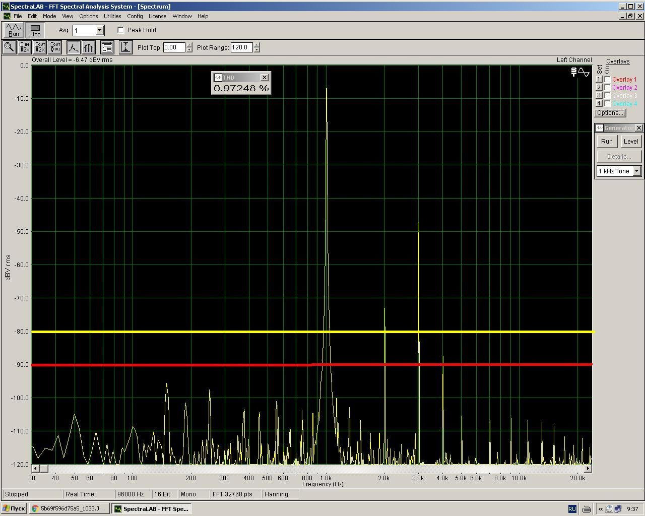This screenshot has height=516, width=645.
Task: Click the Zoom Out Full icon
Action: pos(55,47)
